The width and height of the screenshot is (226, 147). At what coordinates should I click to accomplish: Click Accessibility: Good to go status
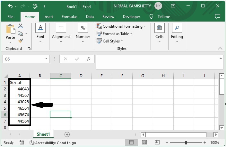(x=53, y=142)
